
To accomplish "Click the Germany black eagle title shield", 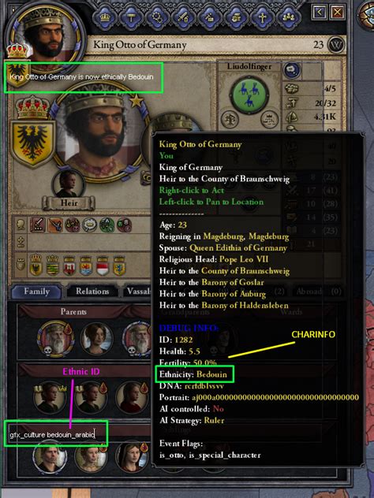I will click(x=32, y=144).
